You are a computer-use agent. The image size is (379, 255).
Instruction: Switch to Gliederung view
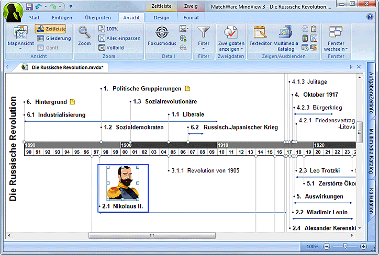(x=54, y=38)
